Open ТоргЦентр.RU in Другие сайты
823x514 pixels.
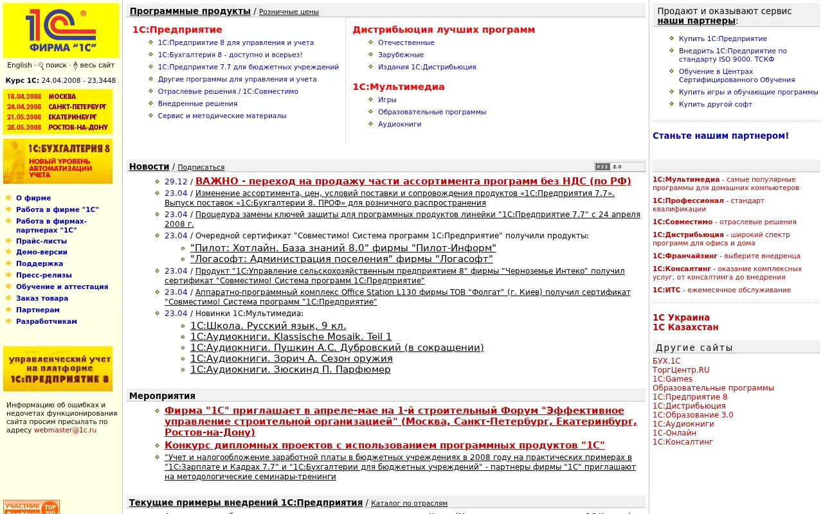pyautogui.click(x=681, y=370)
